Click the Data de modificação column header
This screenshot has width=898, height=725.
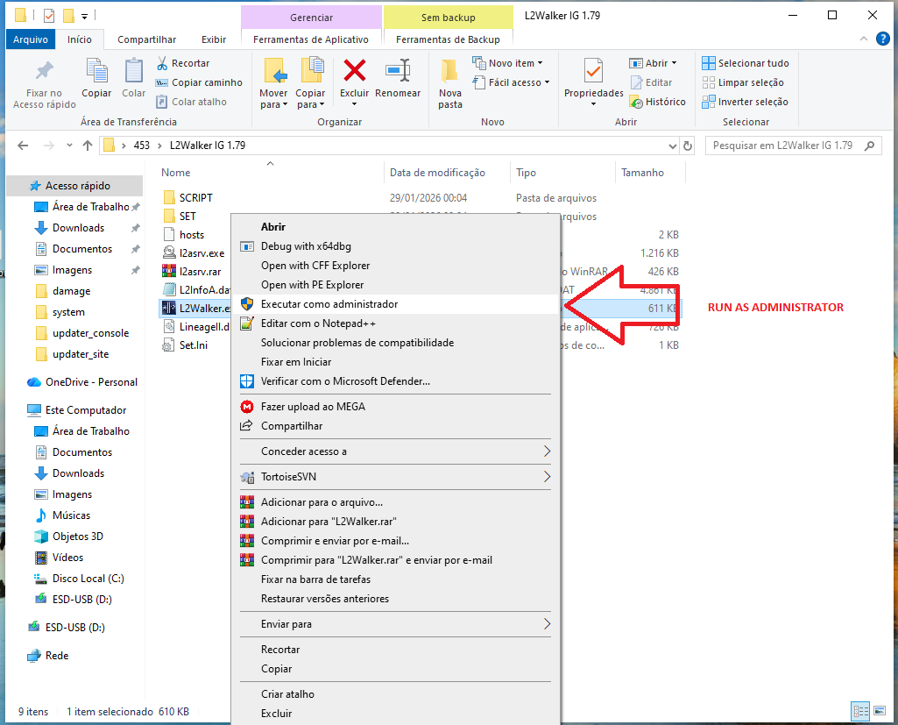click(437, 173)
